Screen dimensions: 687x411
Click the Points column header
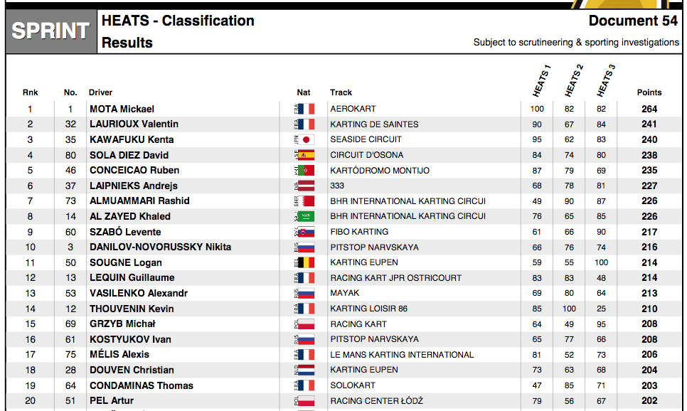click(649, 92)
